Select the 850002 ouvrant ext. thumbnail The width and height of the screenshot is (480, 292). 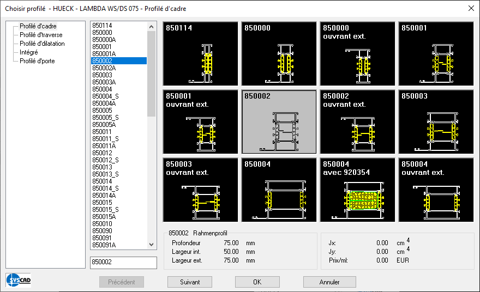[358, 122]
